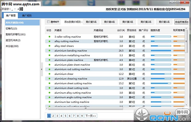191x122 pixels.
Task: Click the 推广评分 column header
Action: click(x=143, y=30)
